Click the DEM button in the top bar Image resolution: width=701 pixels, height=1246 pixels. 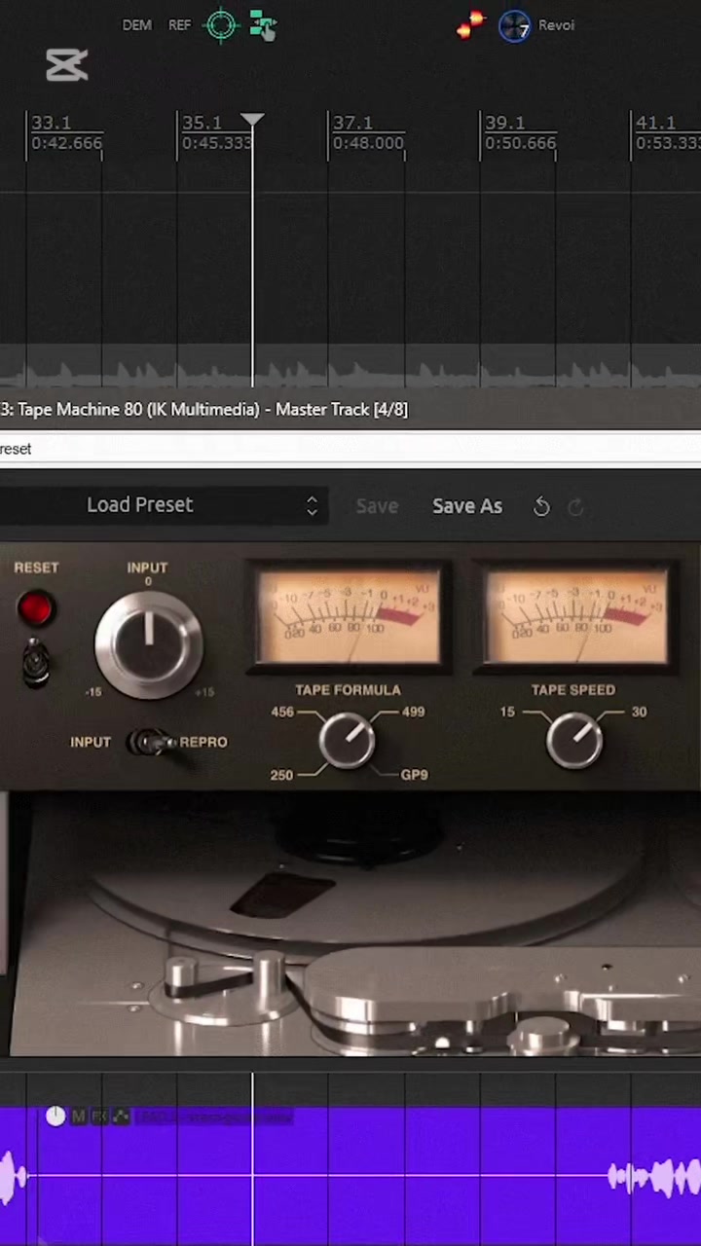tap(136, 25)
